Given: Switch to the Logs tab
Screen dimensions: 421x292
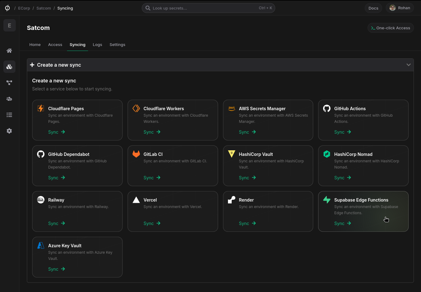Looking at the screenshot, I should (x=97, y=45).
